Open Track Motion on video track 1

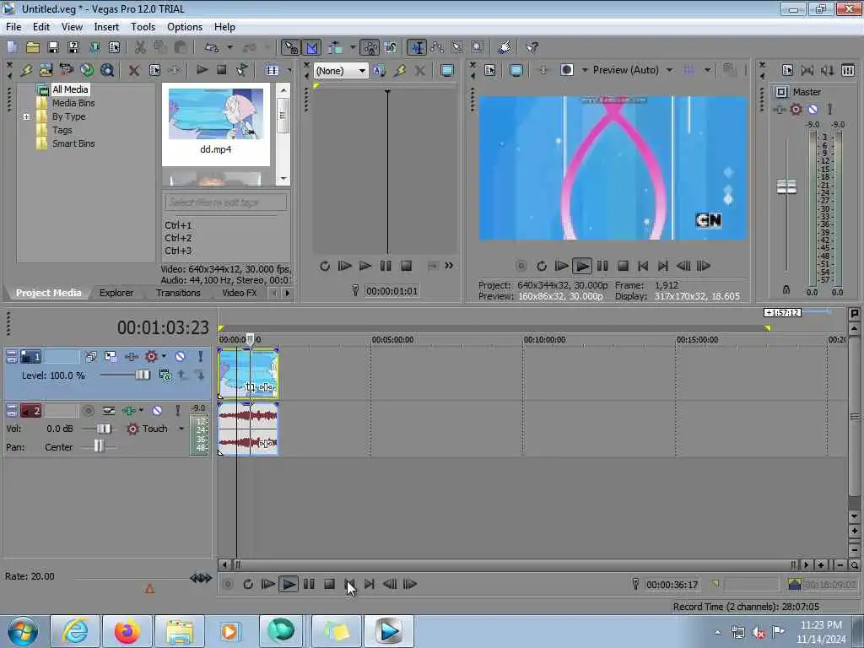point(111,357)
